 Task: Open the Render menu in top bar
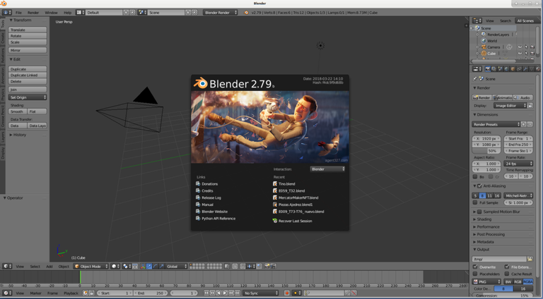click(x=33, y=13)
